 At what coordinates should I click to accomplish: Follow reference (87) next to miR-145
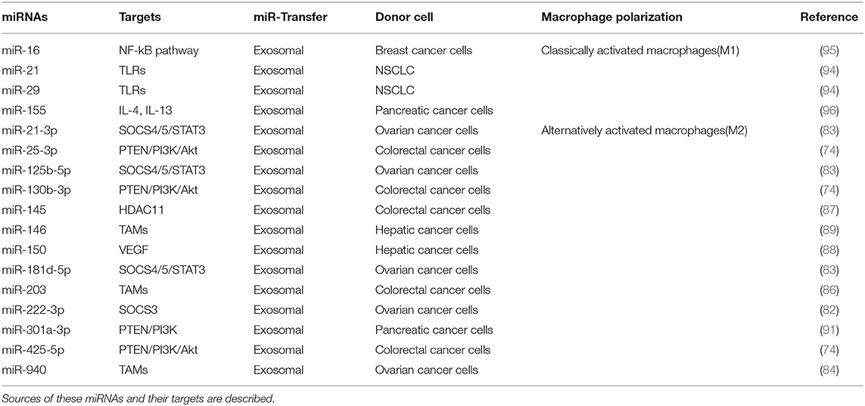(829, 210)
